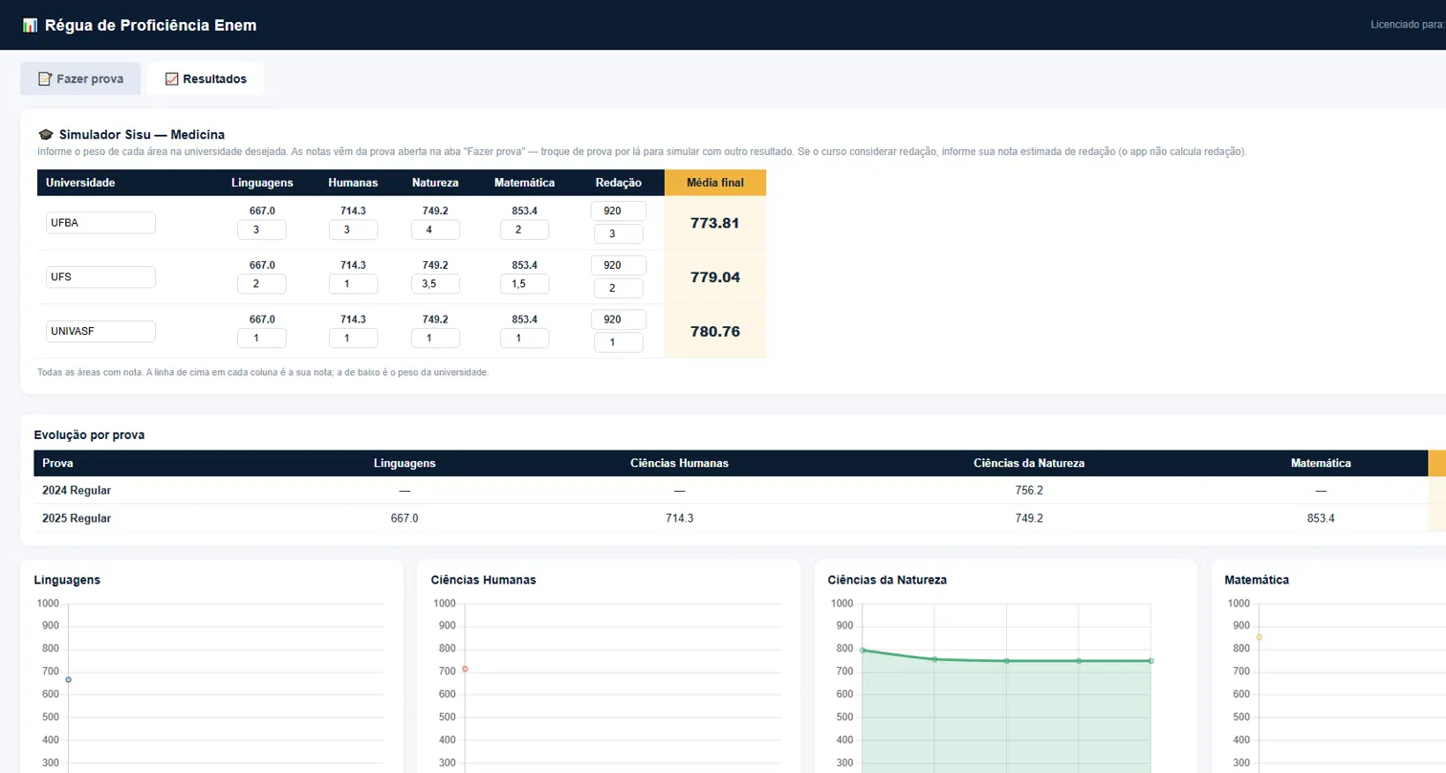Set the Linguagens weight for UFS
Screen dimensions: 1446x773
[x=262, y=284]
